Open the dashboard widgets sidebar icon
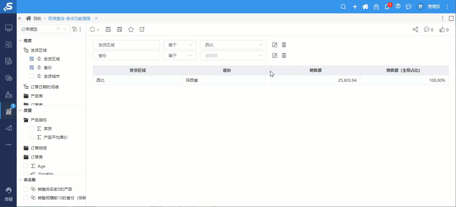 pos(9,44)
